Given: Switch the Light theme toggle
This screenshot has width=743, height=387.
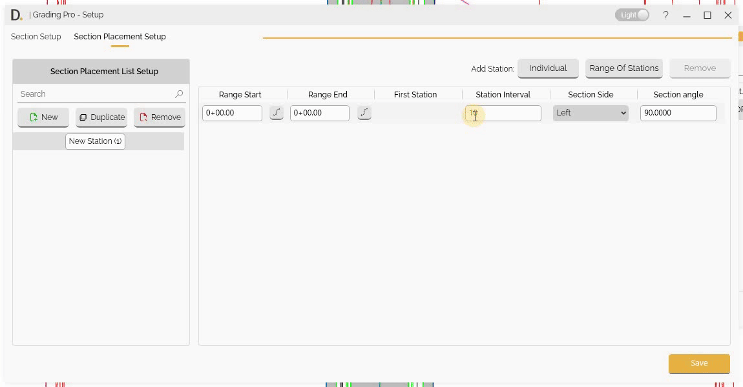Looking at the screenshot, I should tap(632, 14).
